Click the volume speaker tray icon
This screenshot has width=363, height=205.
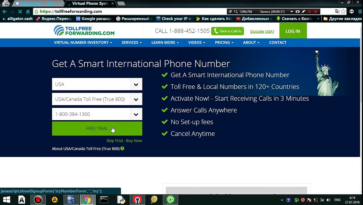[x=329, y=200]
